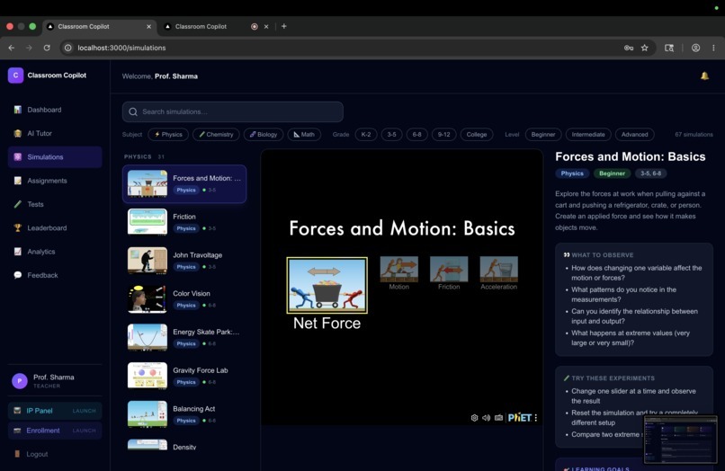
Task: Filter by Physics subject
Action: coord(168,135)
